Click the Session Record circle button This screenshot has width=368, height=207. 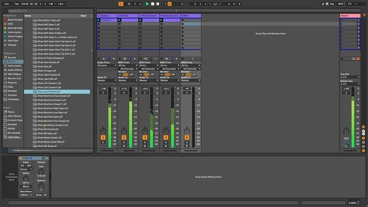182,4
